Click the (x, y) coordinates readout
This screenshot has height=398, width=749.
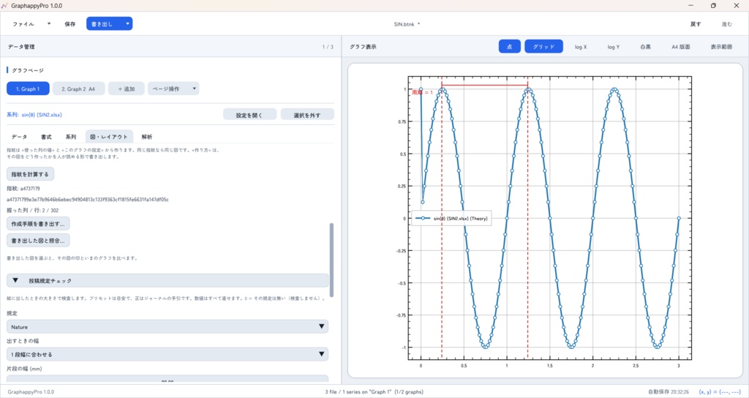pos(720,392)
